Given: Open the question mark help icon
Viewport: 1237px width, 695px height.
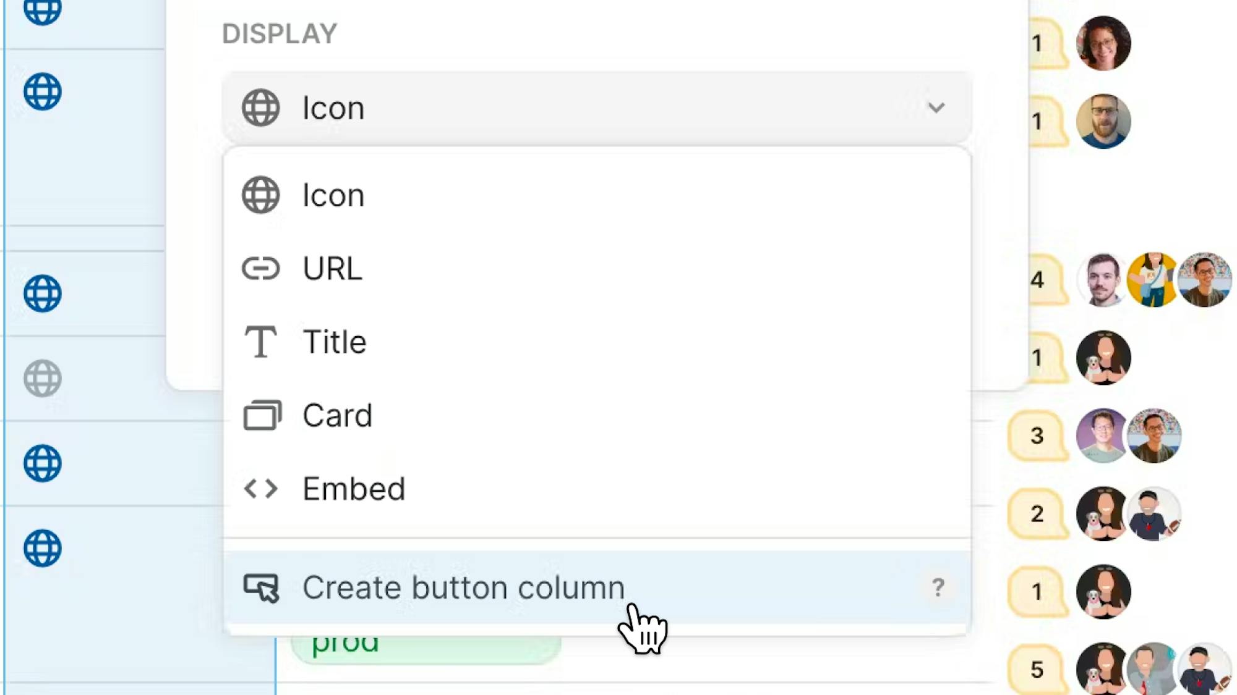Looking at the screenshot, I should click(x=938, y=588).
